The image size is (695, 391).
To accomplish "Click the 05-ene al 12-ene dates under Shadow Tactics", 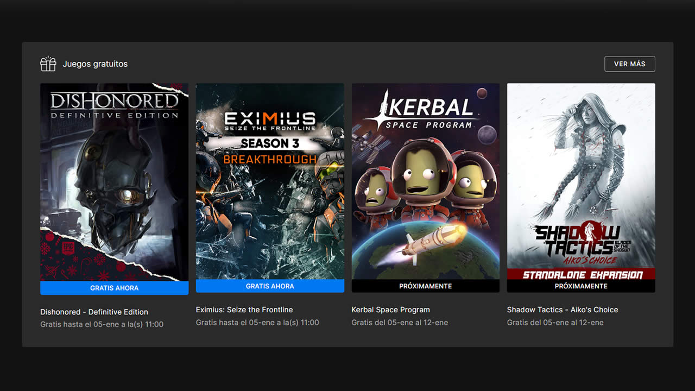I will coord(555,323).
